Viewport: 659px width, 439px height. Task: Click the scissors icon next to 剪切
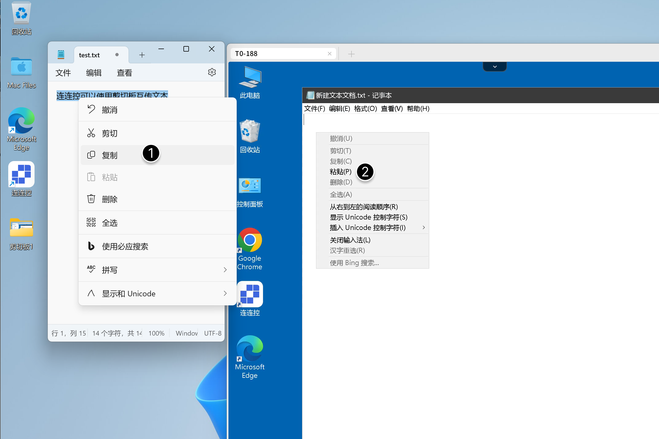click(x=91, y=133)
